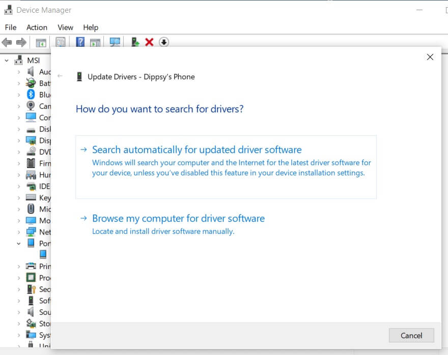448x355 pixels.
Task: Expand the Audio inputs category
Action: point(19,72)
